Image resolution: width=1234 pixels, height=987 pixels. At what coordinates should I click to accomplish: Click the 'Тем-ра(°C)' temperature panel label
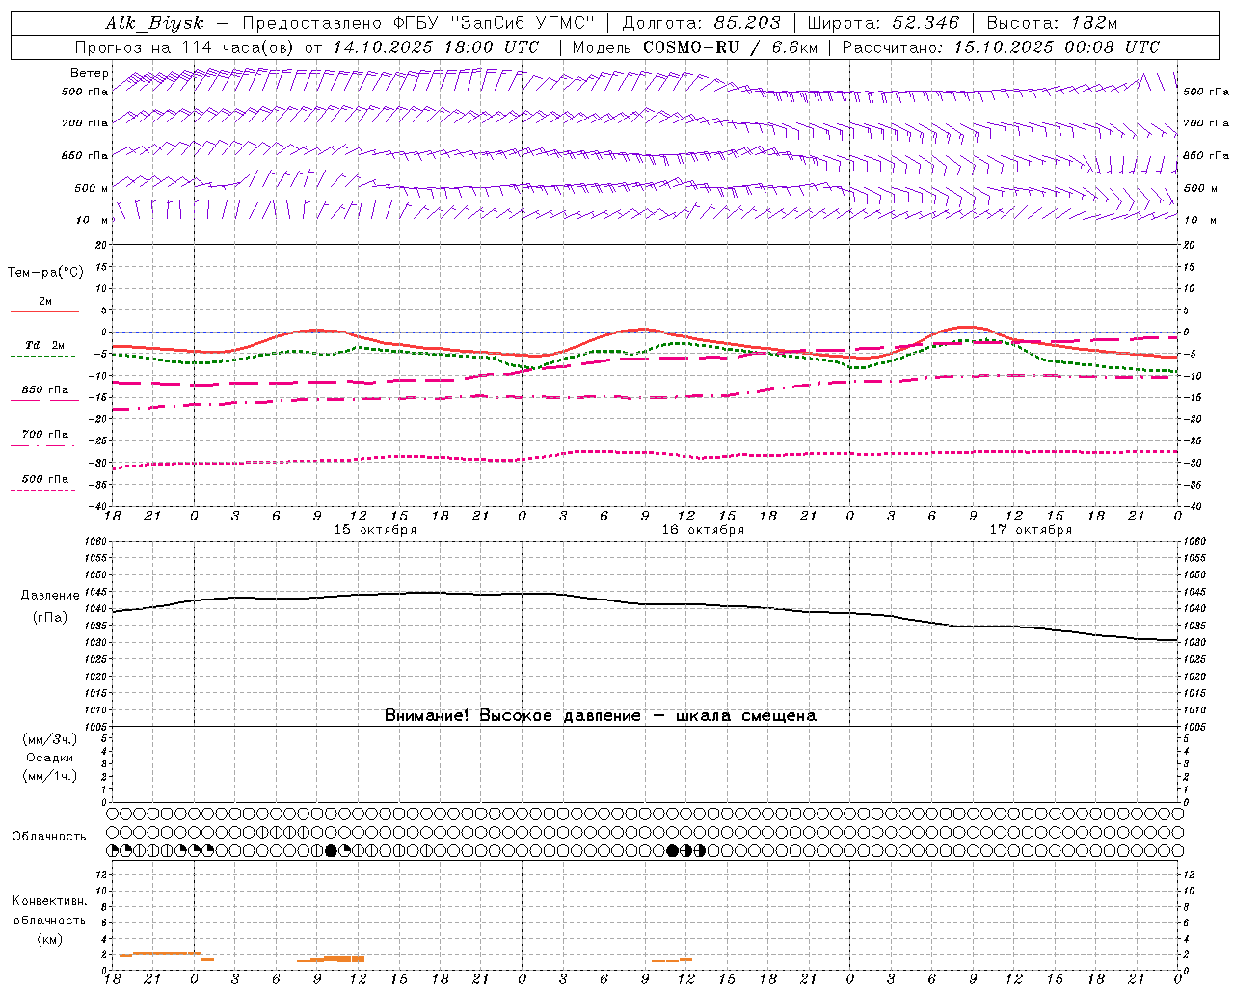click(45, 273)
